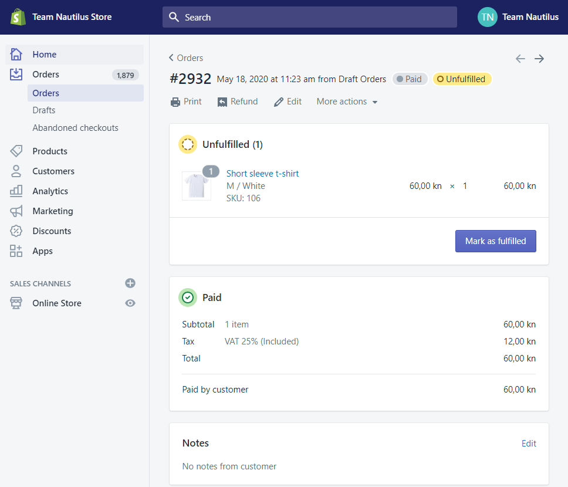Click the Mark as fulfilled button
This screenshot has height=487, width=568.
click(495, 241)
